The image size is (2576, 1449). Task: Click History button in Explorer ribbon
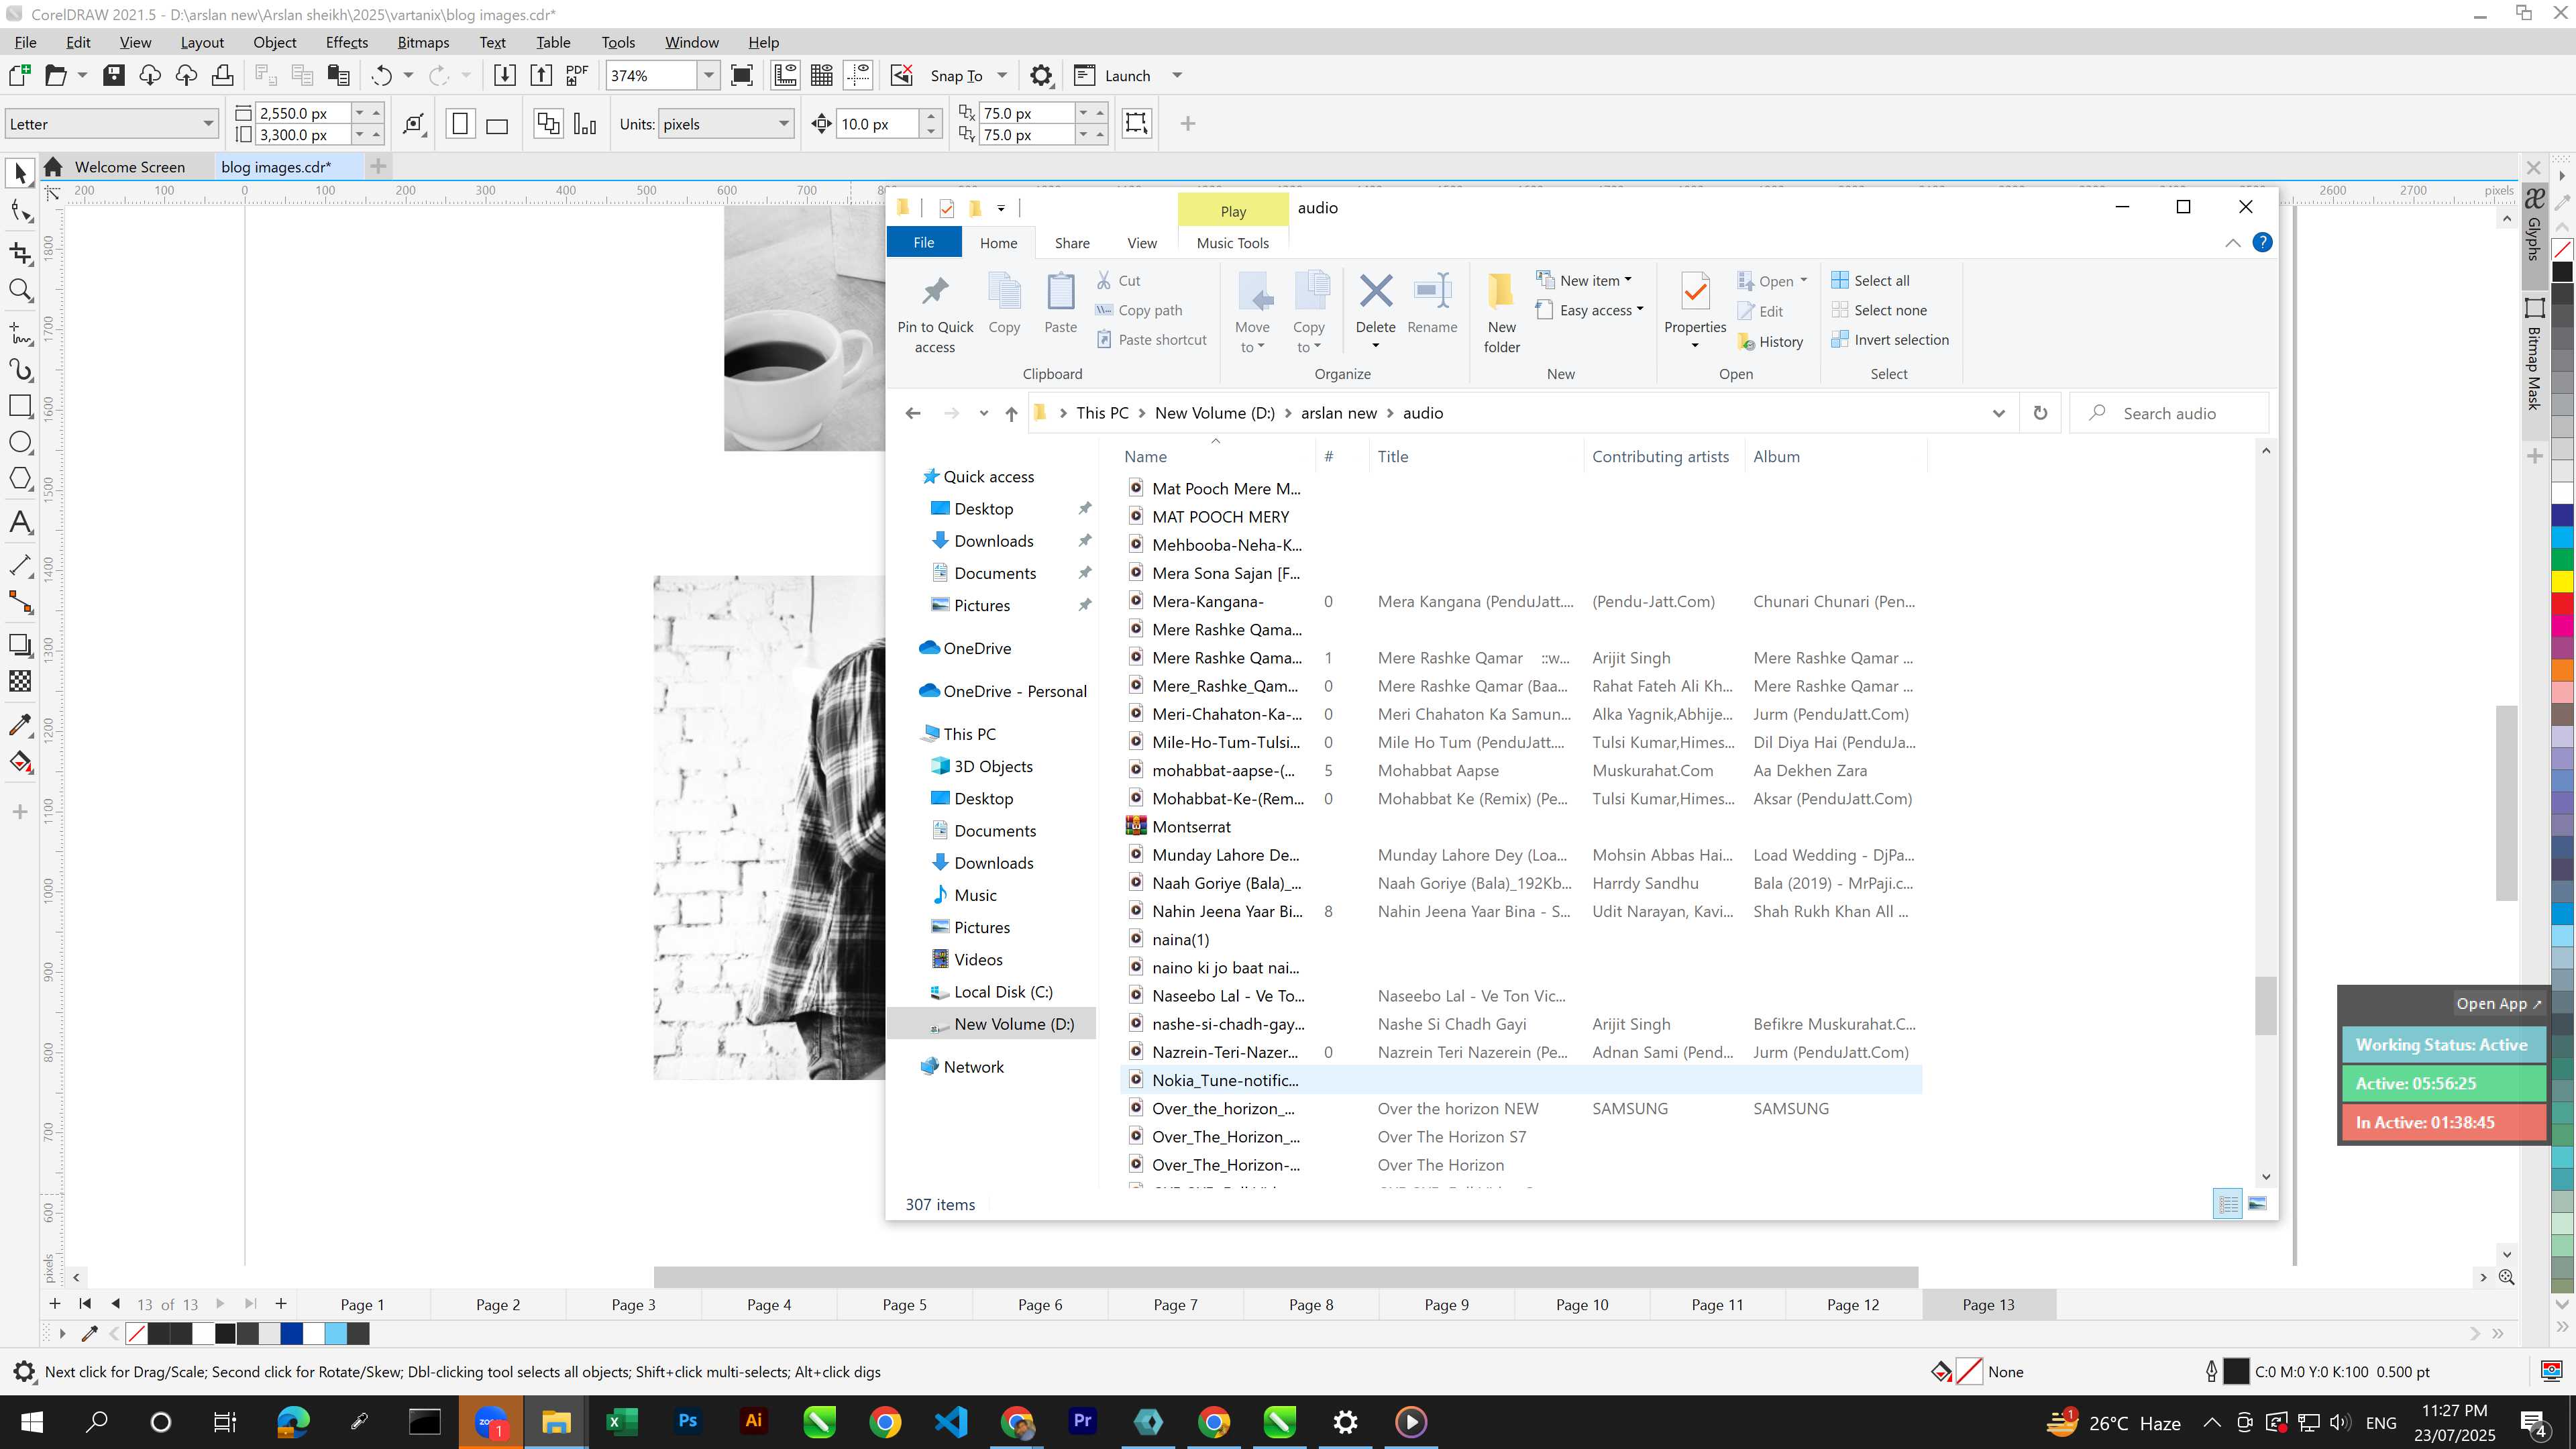tap(1770, 341)
